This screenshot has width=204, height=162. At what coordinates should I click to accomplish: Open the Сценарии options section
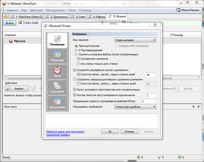click(x=57, y=87)
